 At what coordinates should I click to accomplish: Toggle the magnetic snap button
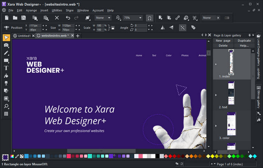[x=150, y=18]
